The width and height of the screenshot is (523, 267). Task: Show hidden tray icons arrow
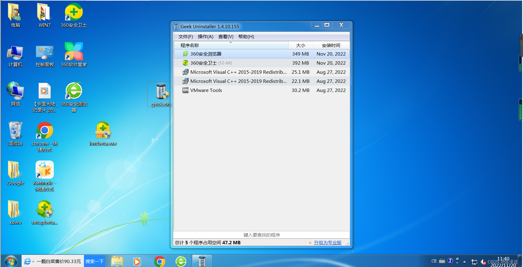coord(464,262)
